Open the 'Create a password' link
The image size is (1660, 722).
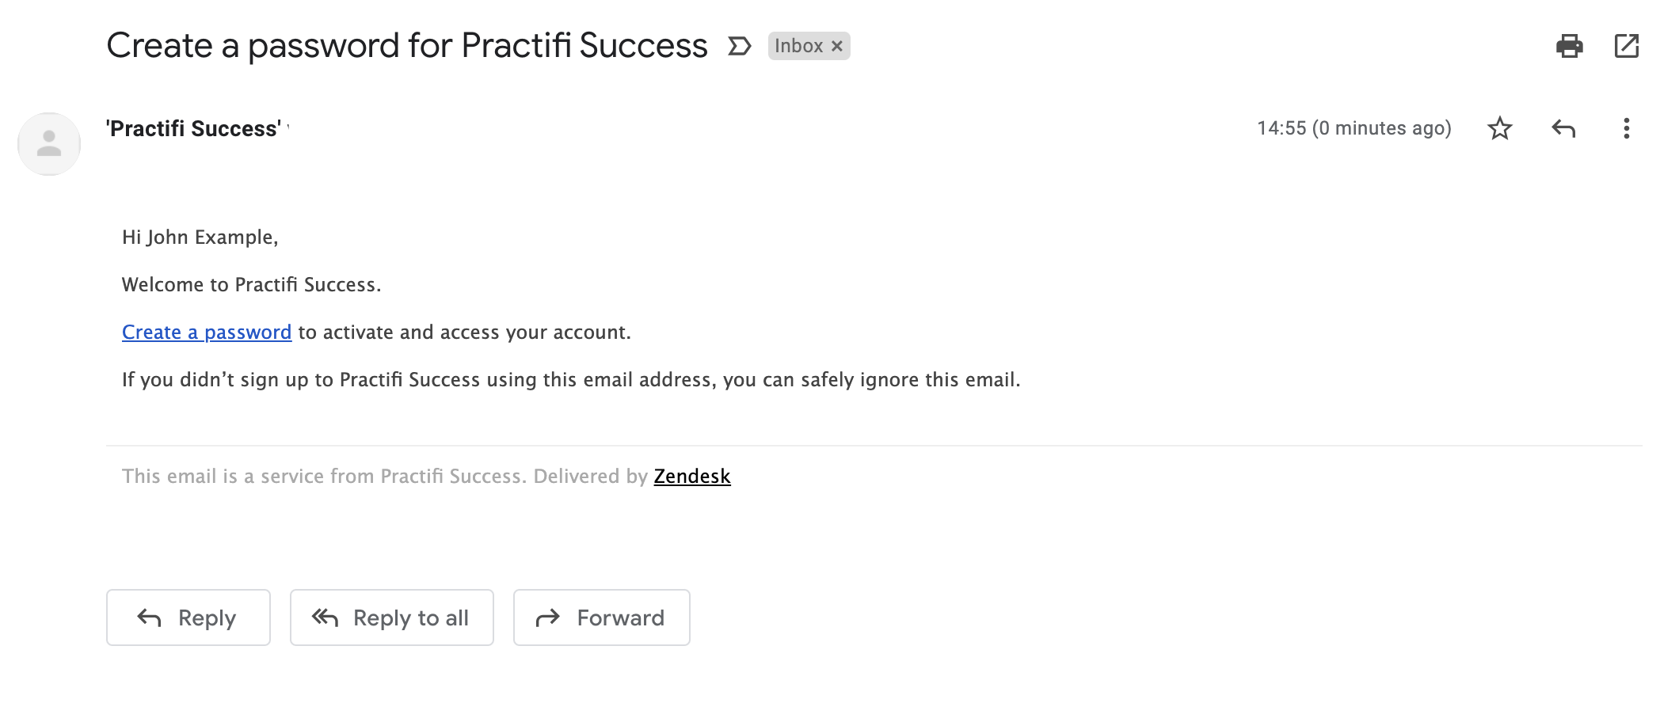click(207, 332)
